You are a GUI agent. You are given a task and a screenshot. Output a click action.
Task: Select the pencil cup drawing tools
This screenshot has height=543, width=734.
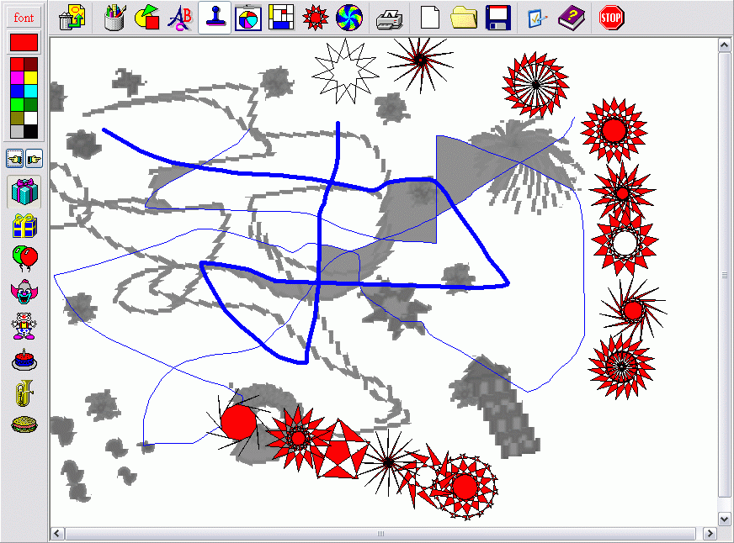coord(114,18)
